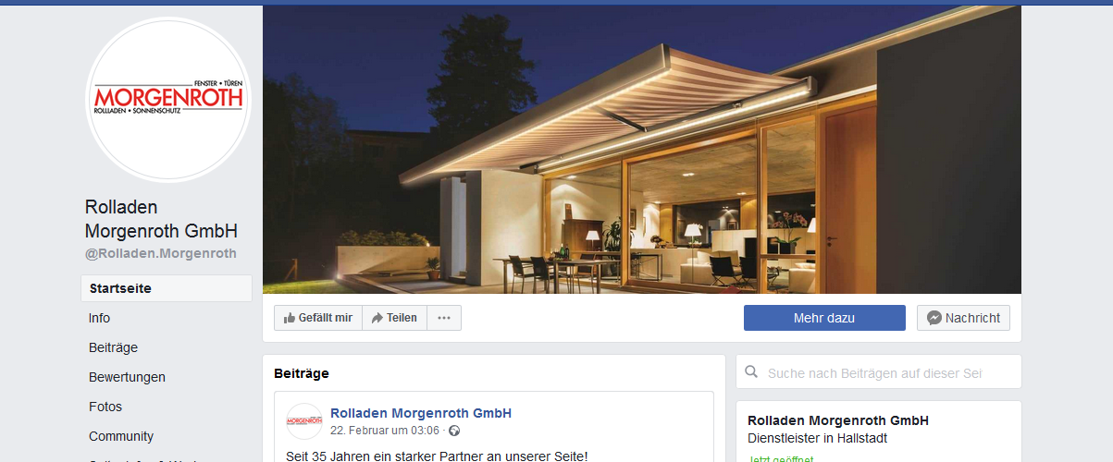Viewport: 1113px width, 462px height.
Task: Click Rolladen Morgenroth GmbH post author link
Action: (x=421, y=413)
